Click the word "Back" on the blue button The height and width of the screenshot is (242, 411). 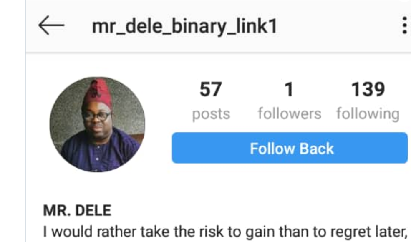tap(317, 149)
